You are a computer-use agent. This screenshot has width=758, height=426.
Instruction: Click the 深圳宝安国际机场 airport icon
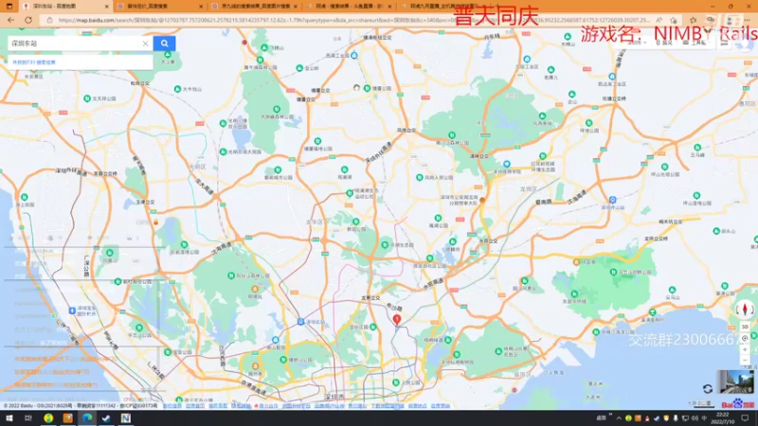[x=72, y=311]
